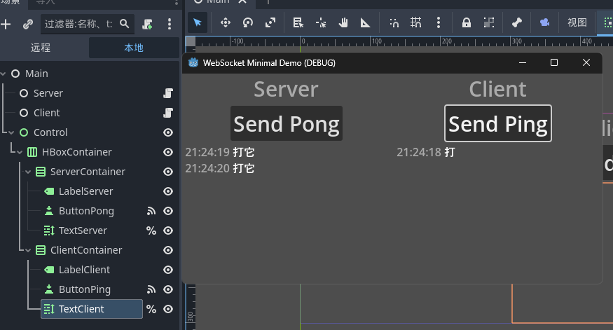The height and width of the screenshot is (330, 613).
Task: Toggle visibility of ClientContainer node
Action: (x=168, y=250)
